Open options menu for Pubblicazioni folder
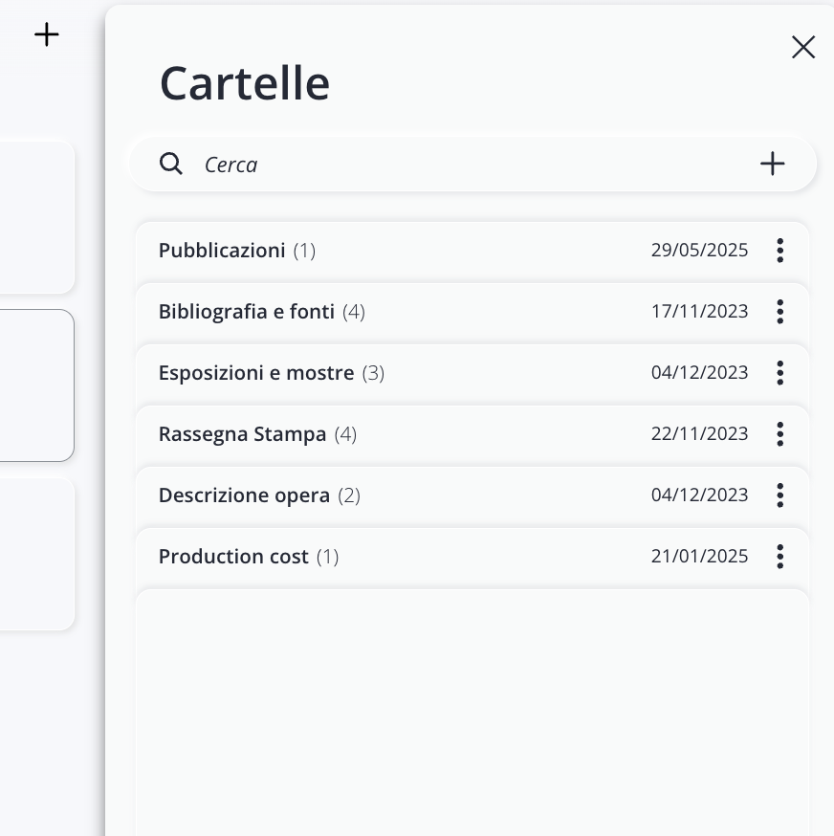Screen dimensions: 834x836 pos(780,251)
